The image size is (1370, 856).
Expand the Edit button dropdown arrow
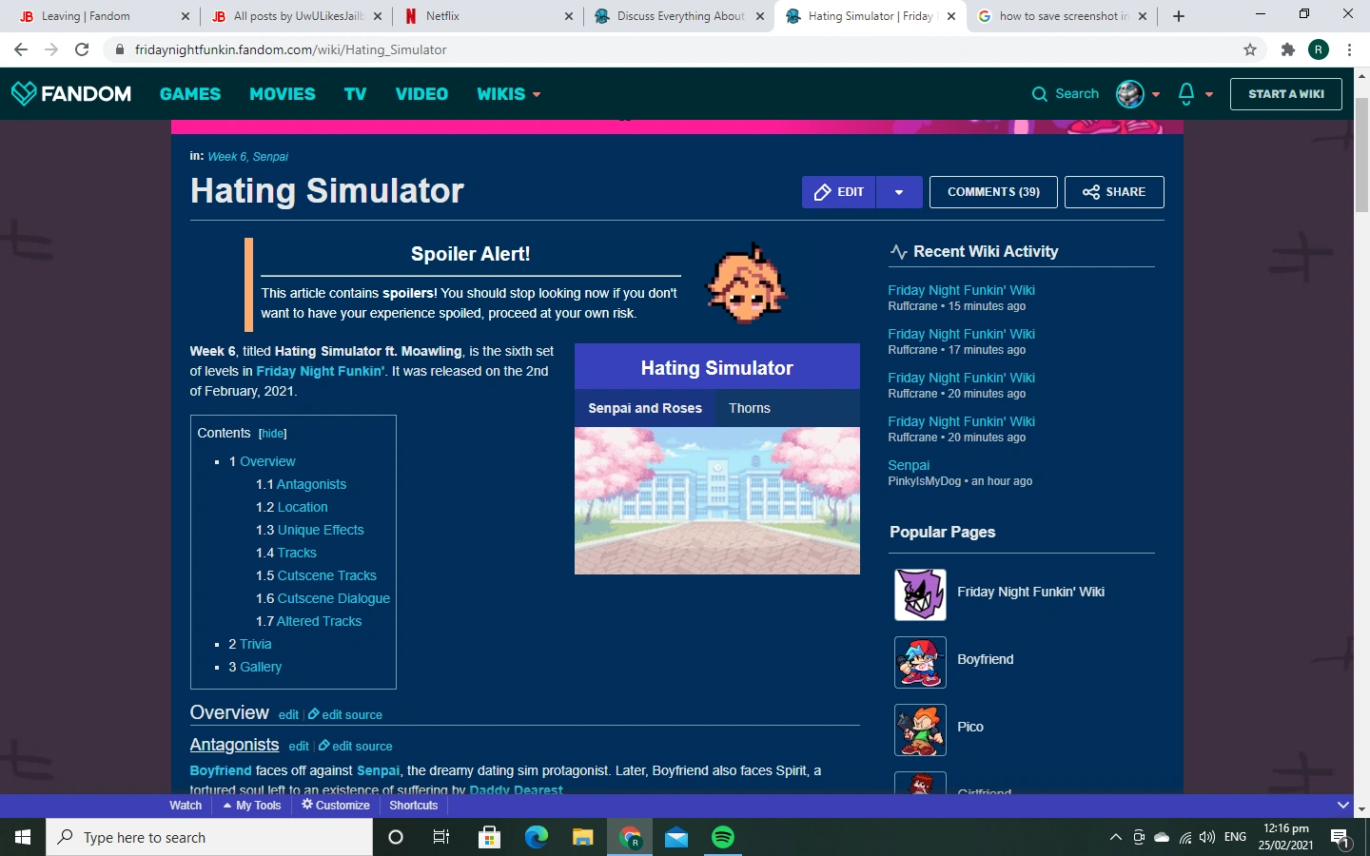[899, 191]
